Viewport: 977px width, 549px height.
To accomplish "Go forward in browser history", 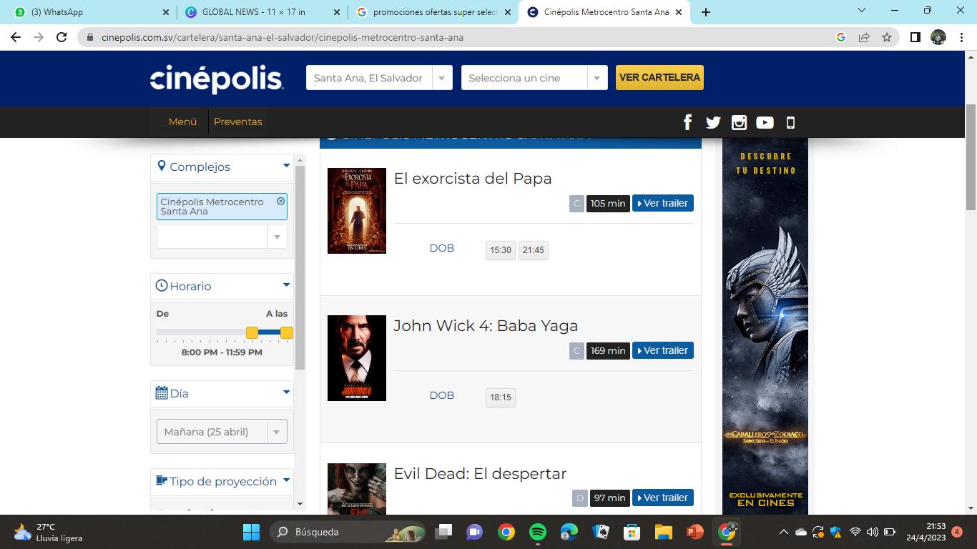I will [x=39, y=37].
